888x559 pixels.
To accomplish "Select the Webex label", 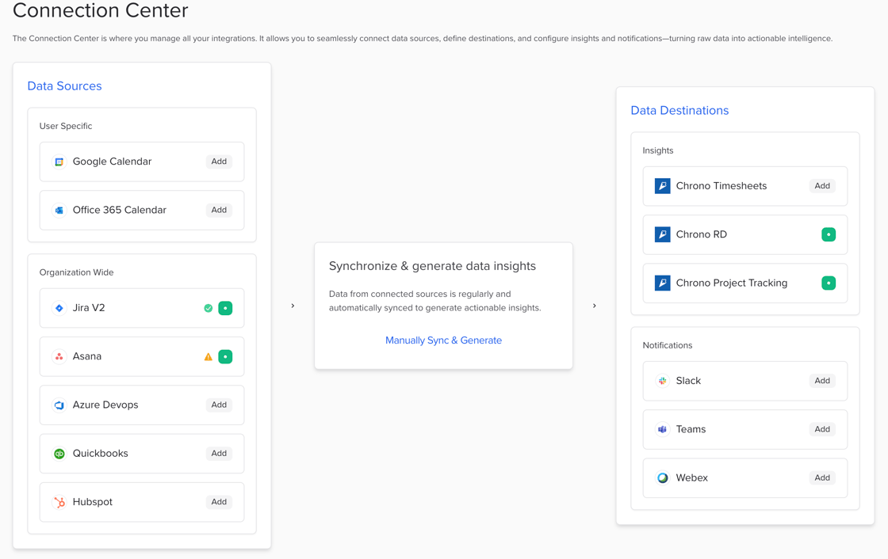I will click(x=692, y=478).
